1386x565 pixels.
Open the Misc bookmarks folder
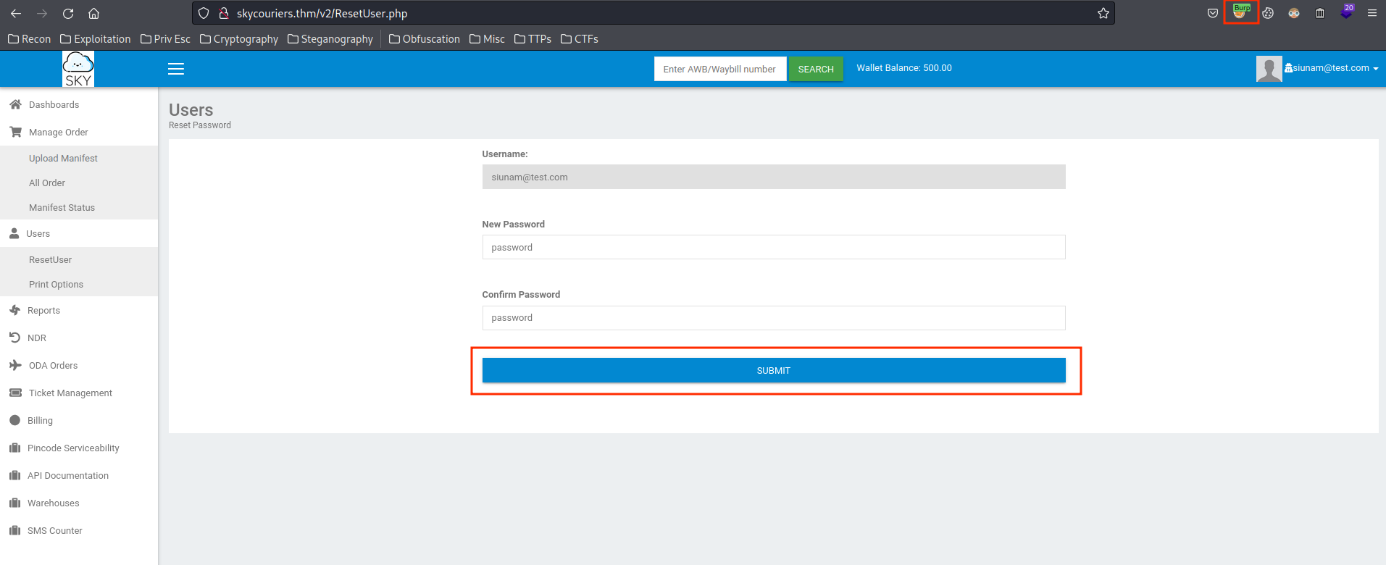coord(487,39)
